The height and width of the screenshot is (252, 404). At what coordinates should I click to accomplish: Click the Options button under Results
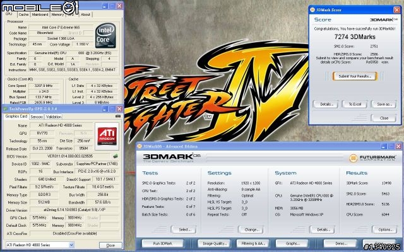pyautogui.click(x=385, y=229)
